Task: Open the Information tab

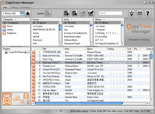Action: [x=25, y=7]
